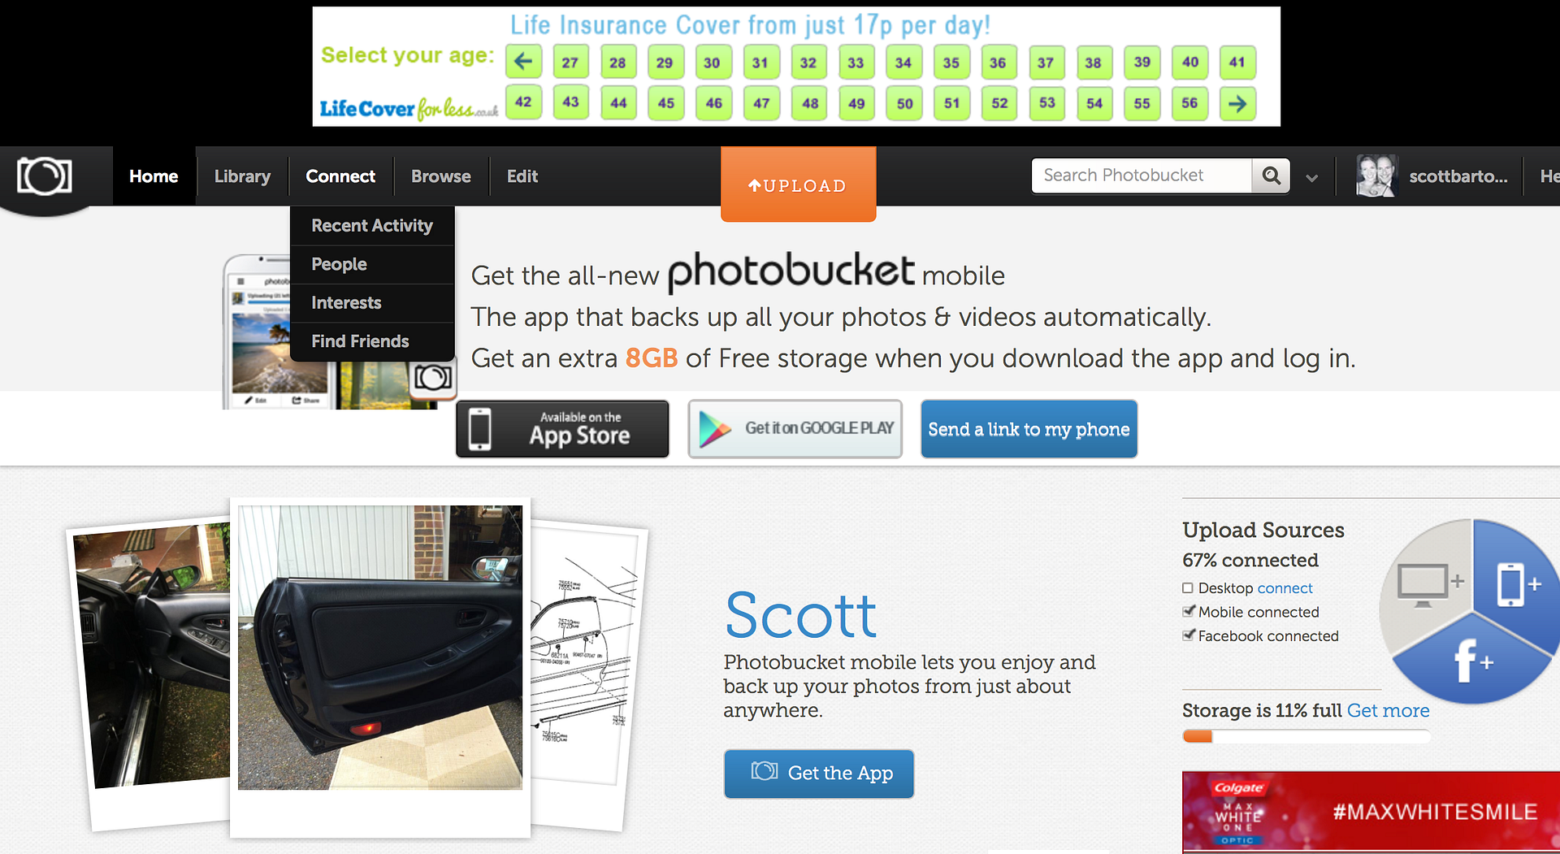The height and width of the screenshot is (854, 1560).
Task: Click Get it on Google Play button
Action: click(x=795, y=429)
